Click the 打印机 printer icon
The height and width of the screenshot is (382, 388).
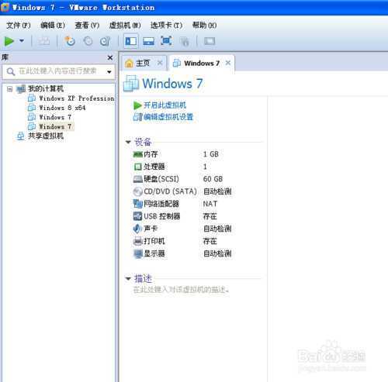(x=137, y=241)
